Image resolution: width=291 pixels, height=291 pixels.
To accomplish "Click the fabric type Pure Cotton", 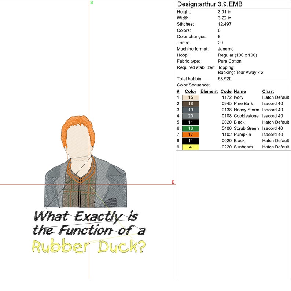I will [x=229, y=61].
